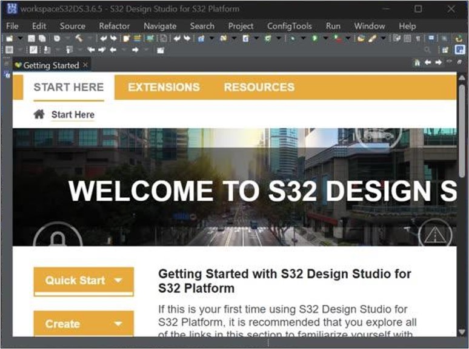This screenshot has height=349, width=469.
Task: Open the dropdown arrow beside Run icon
Action: [325, 38]
